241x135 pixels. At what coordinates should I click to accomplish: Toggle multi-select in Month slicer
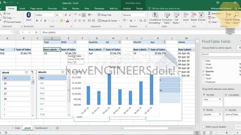point(63,72)
